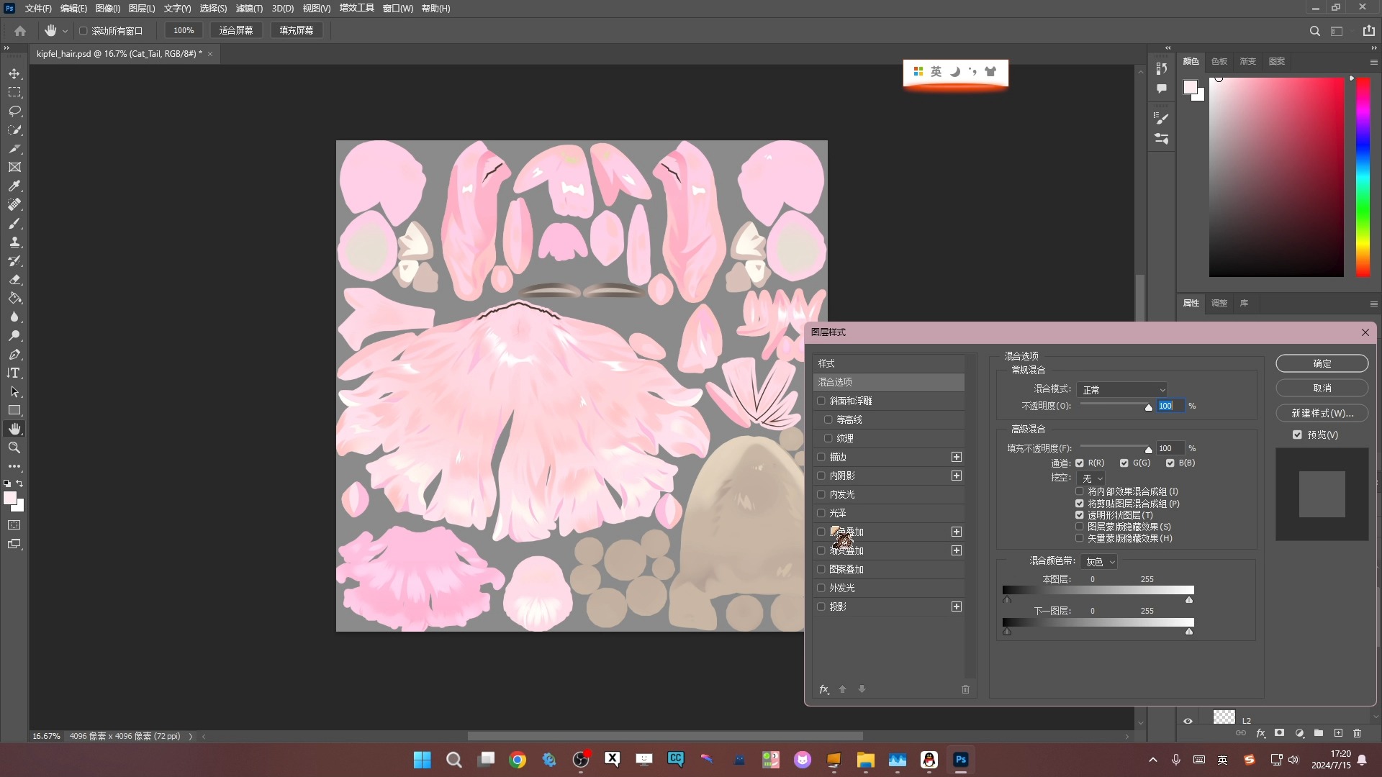Click the 确定 button
Viewport: 1382px width, 777px height.
click(1322, 363)
